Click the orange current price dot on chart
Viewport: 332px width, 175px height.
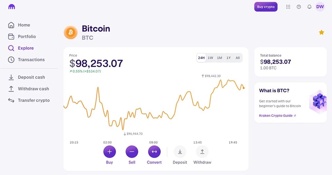point(244,88)
